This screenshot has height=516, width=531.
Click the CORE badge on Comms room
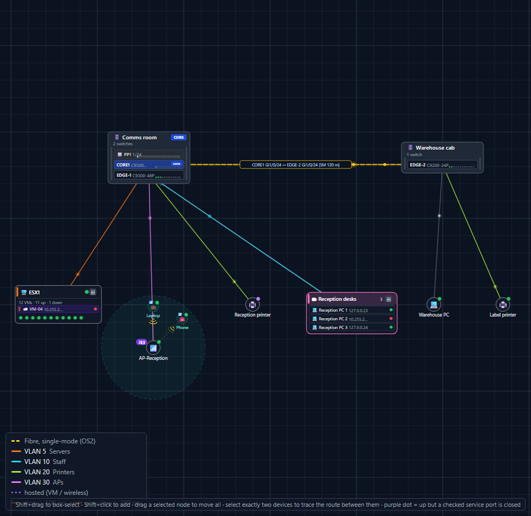[179, 137]
